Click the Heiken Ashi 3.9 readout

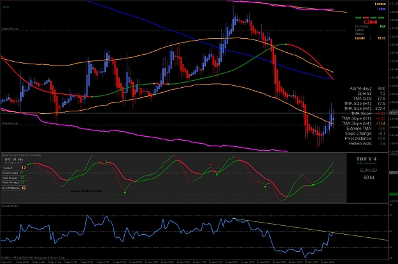click(x=367, y=144)
